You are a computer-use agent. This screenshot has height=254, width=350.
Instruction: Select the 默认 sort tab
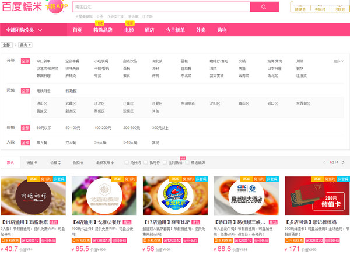coord(10,162)
